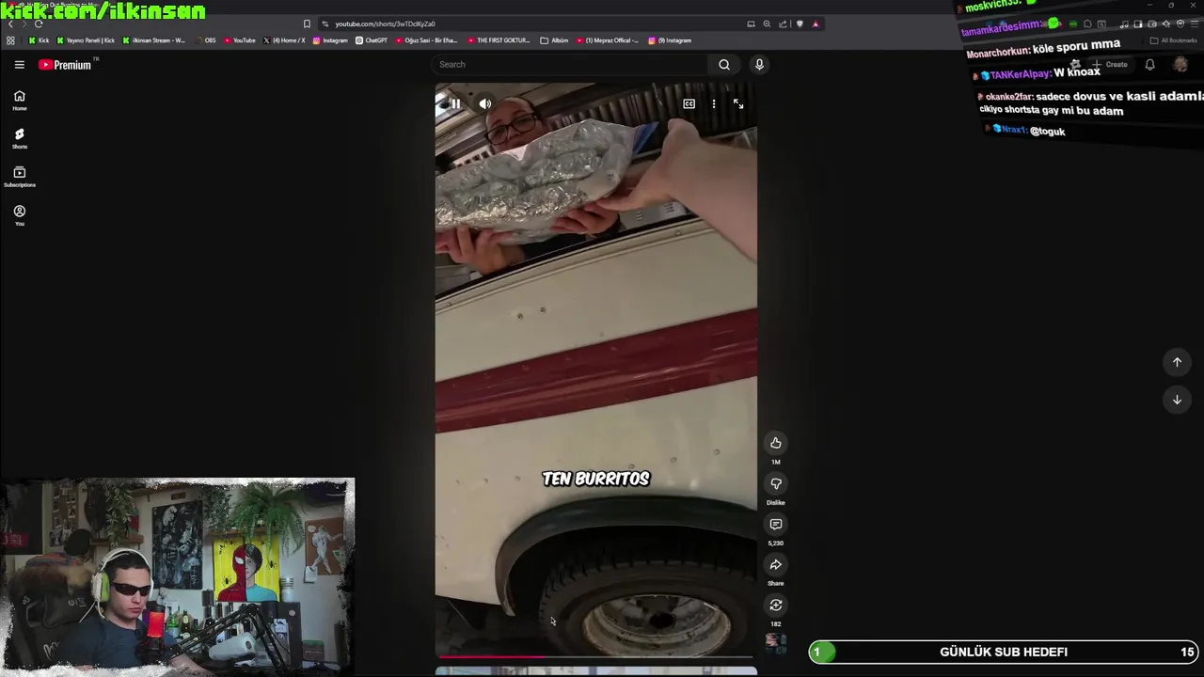Screen dimensions: 1204x677
Task: Open Shorts in the YouTube sidebar
Action: (x=19, y=138)
